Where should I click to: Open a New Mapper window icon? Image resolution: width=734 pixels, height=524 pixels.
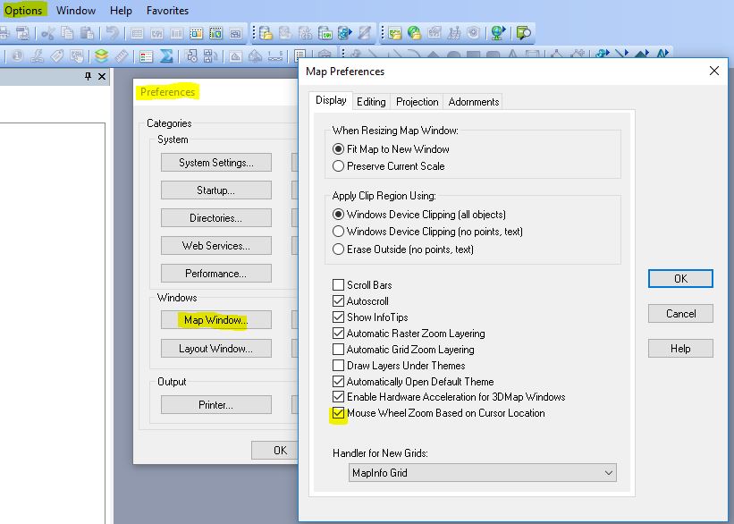(x=156, y=33)
